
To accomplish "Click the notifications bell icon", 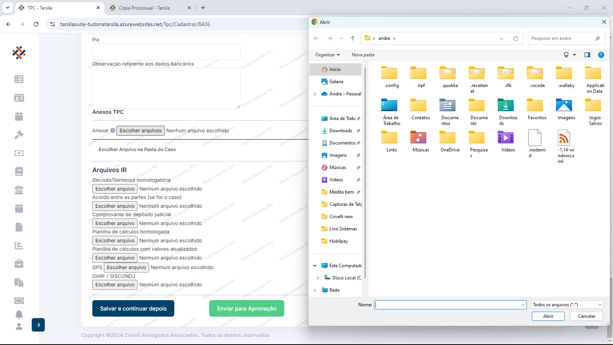I will 19,314.
